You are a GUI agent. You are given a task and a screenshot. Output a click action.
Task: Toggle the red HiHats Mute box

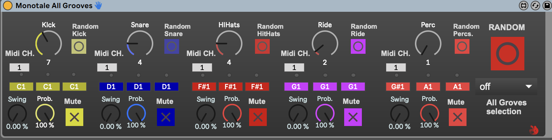258,117
